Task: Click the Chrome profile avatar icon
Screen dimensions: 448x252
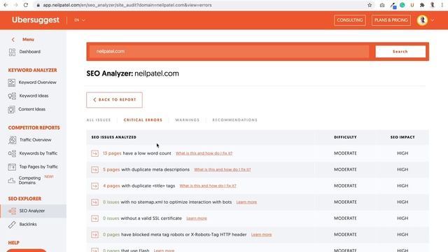Action: click(433, 5)
